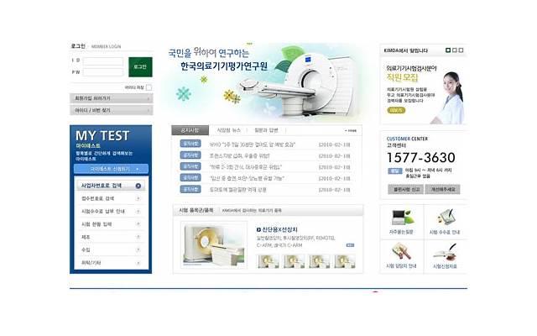Click the more link in the notice board
The width and height of the screenshot is (537, 336).
pos(351,131)
